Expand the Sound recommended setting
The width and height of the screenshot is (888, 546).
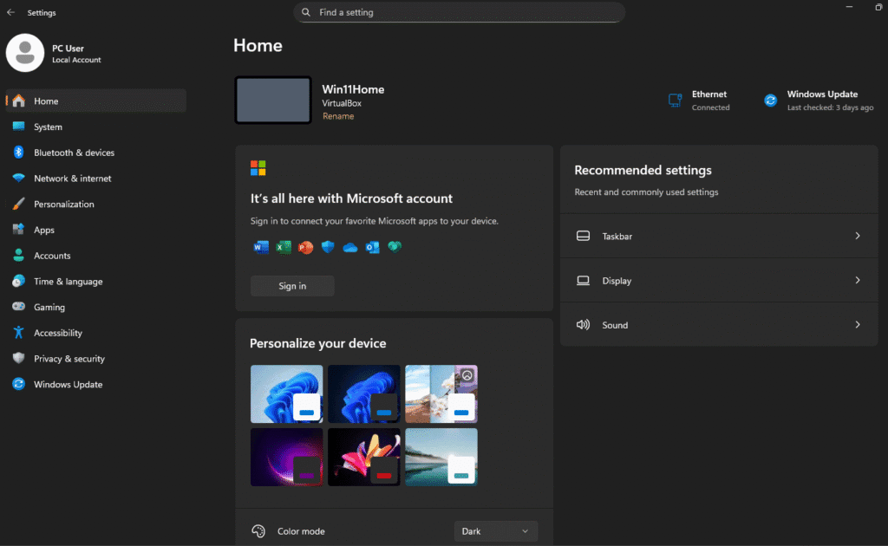[x=719, y=324]
